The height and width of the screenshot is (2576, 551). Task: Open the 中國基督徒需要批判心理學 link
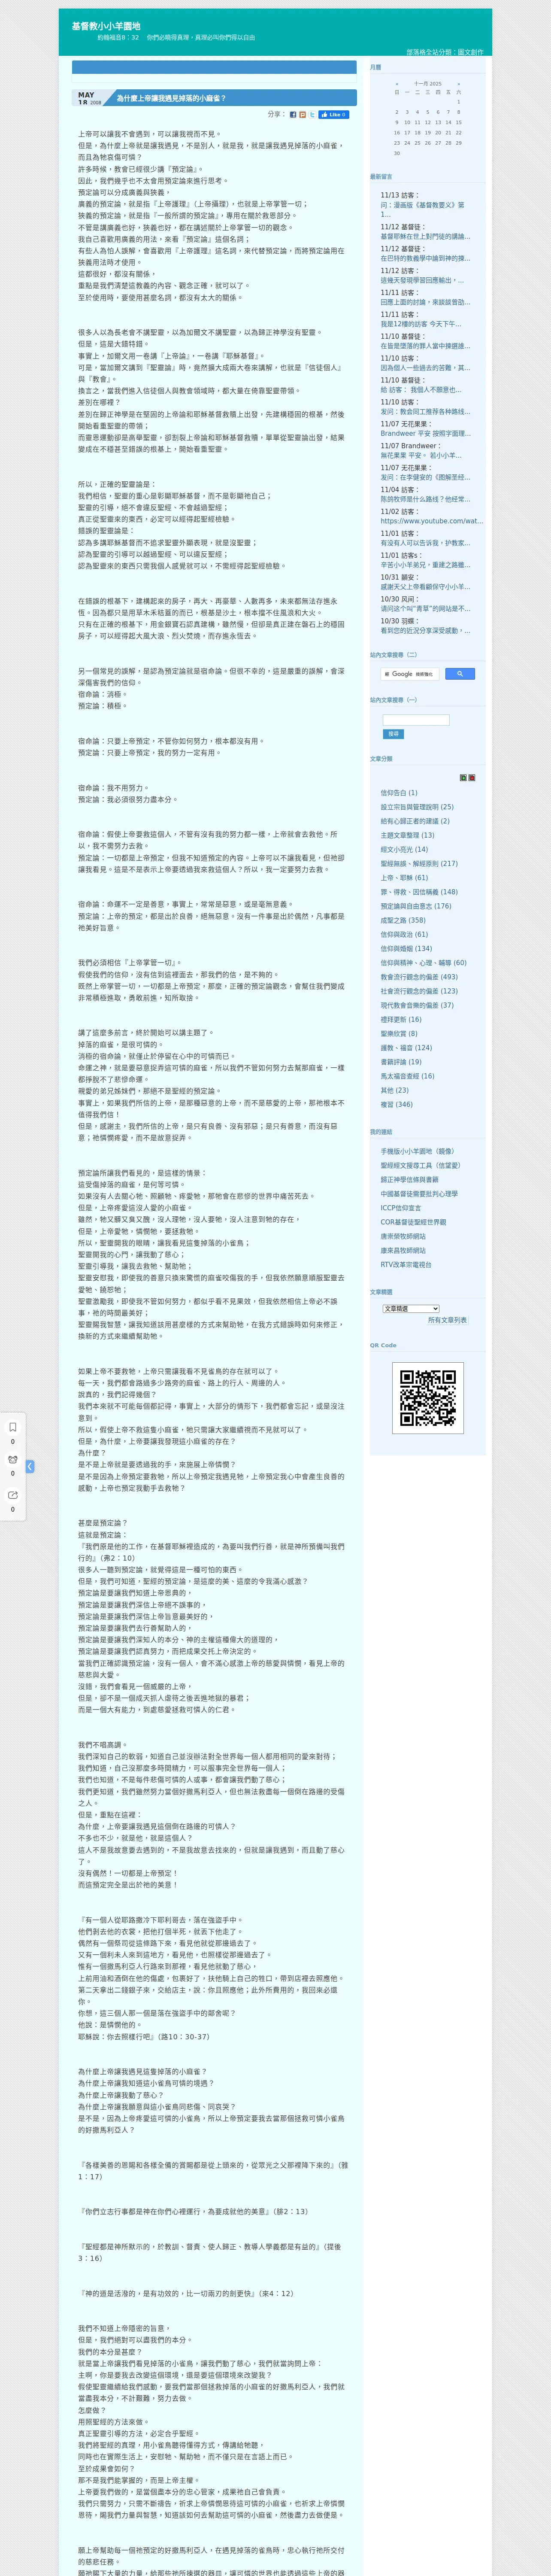pyautogui.click(x=419, y=1193)
